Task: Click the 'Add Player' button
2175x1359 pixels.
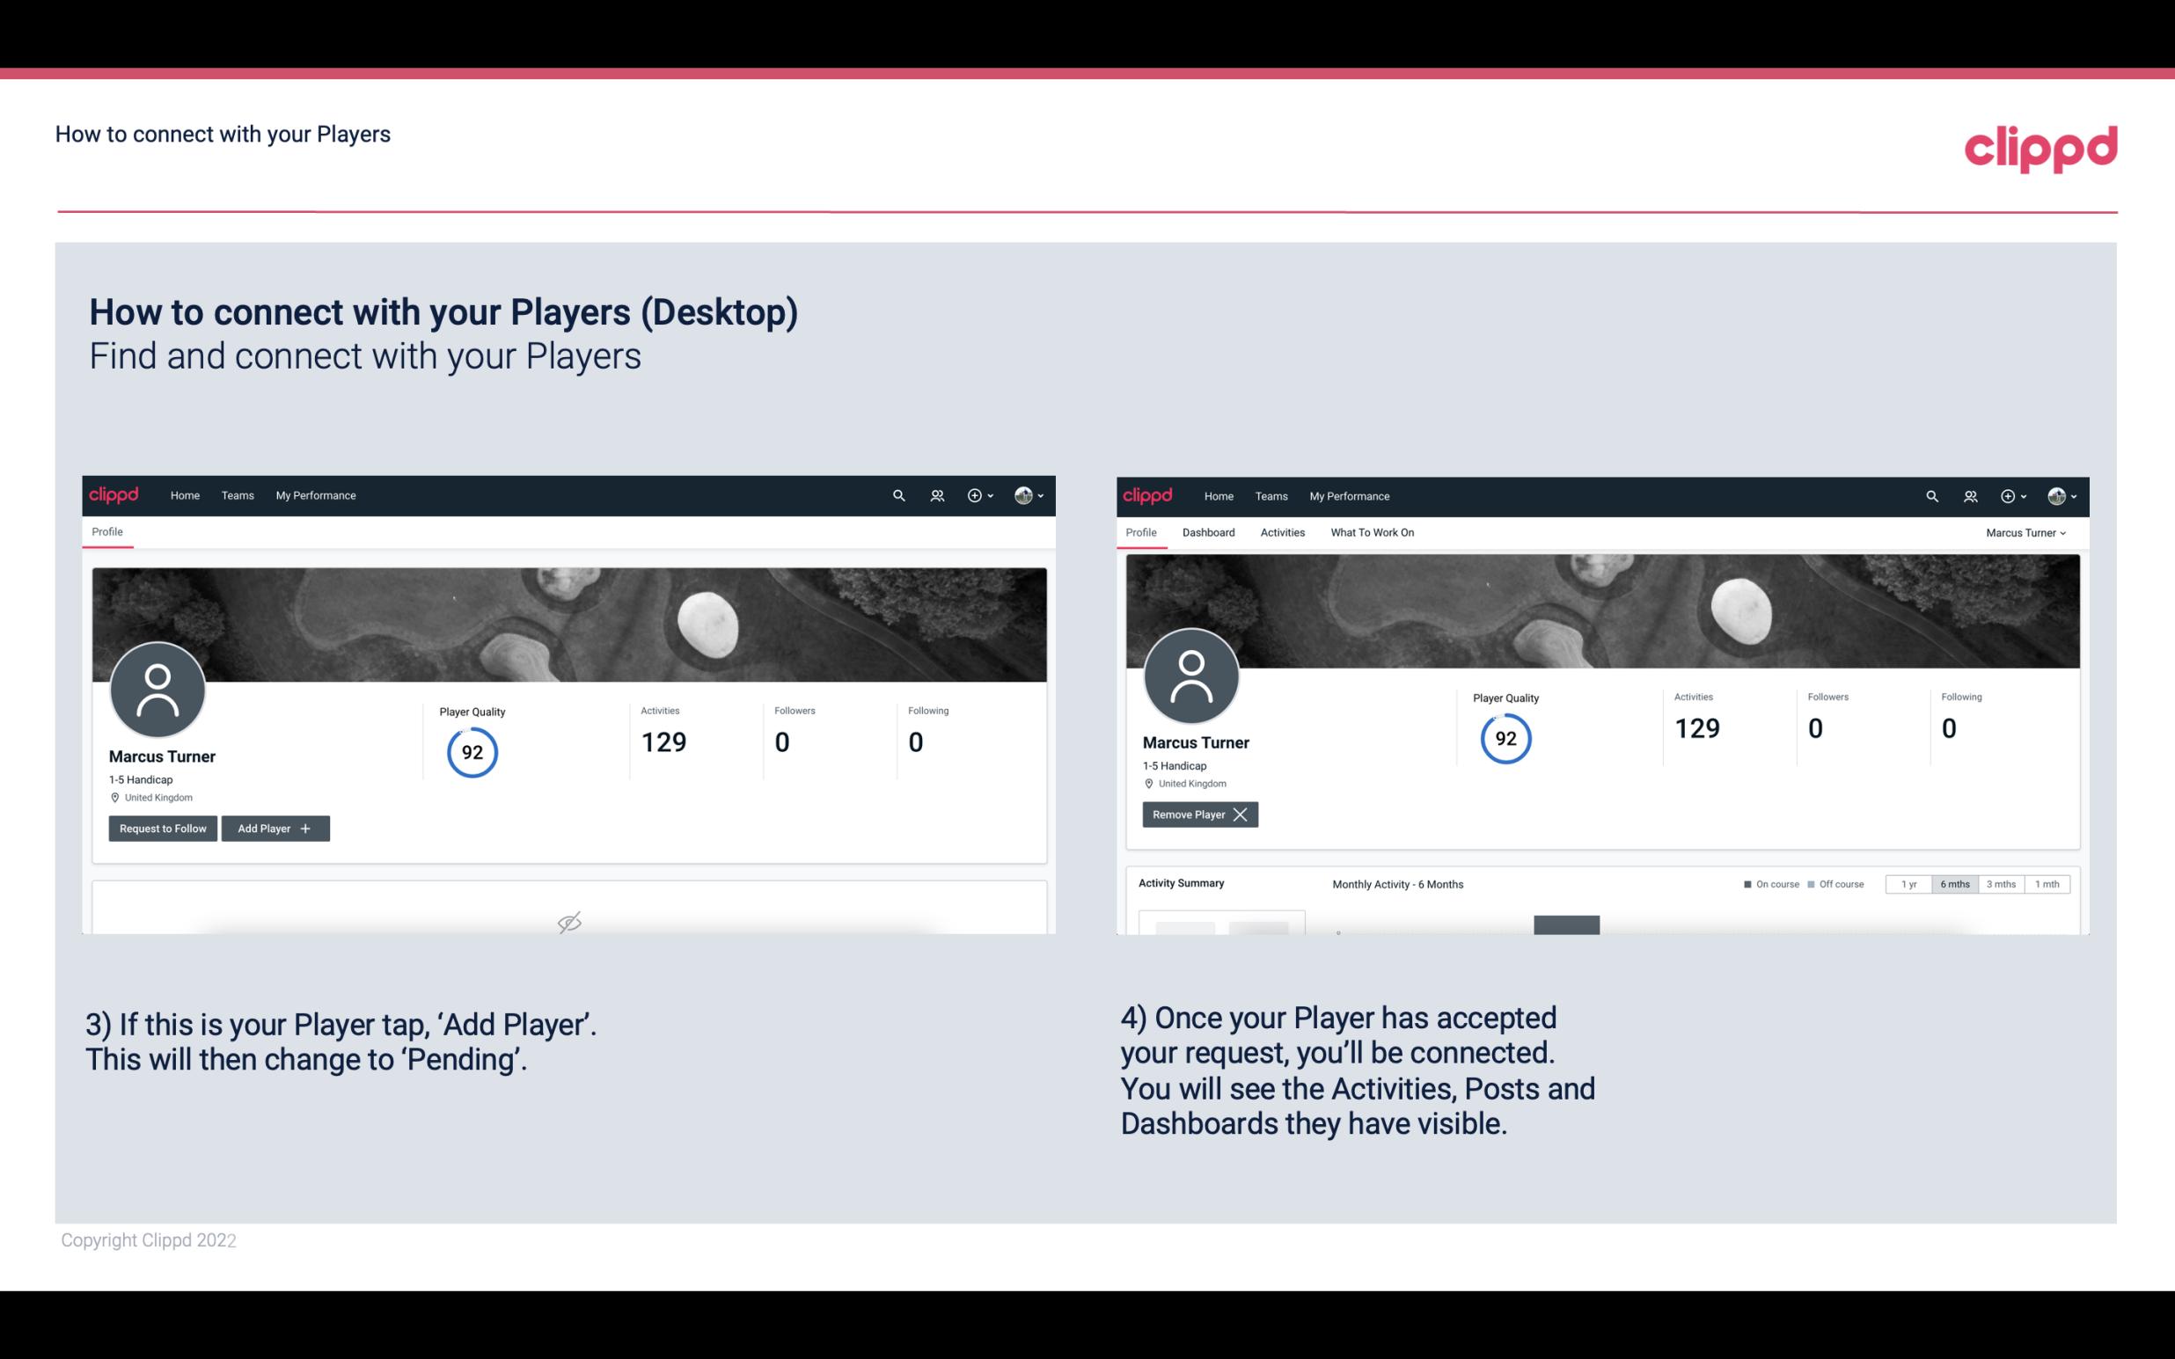Action: (x=274, y=829)
